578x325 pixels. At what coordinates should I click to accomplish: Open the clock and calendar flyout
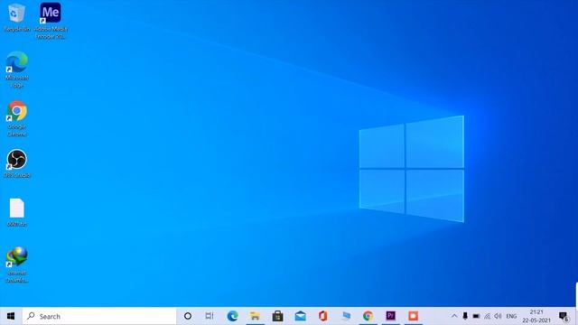536,316
